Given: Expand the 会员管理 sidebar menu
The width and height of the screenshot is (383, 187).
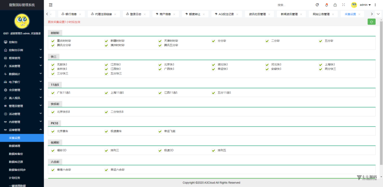Looking at the screenshot, I should 22,90.
